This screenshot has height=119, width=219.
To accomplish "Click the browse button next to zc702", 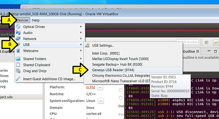I will tap(100, 87).
